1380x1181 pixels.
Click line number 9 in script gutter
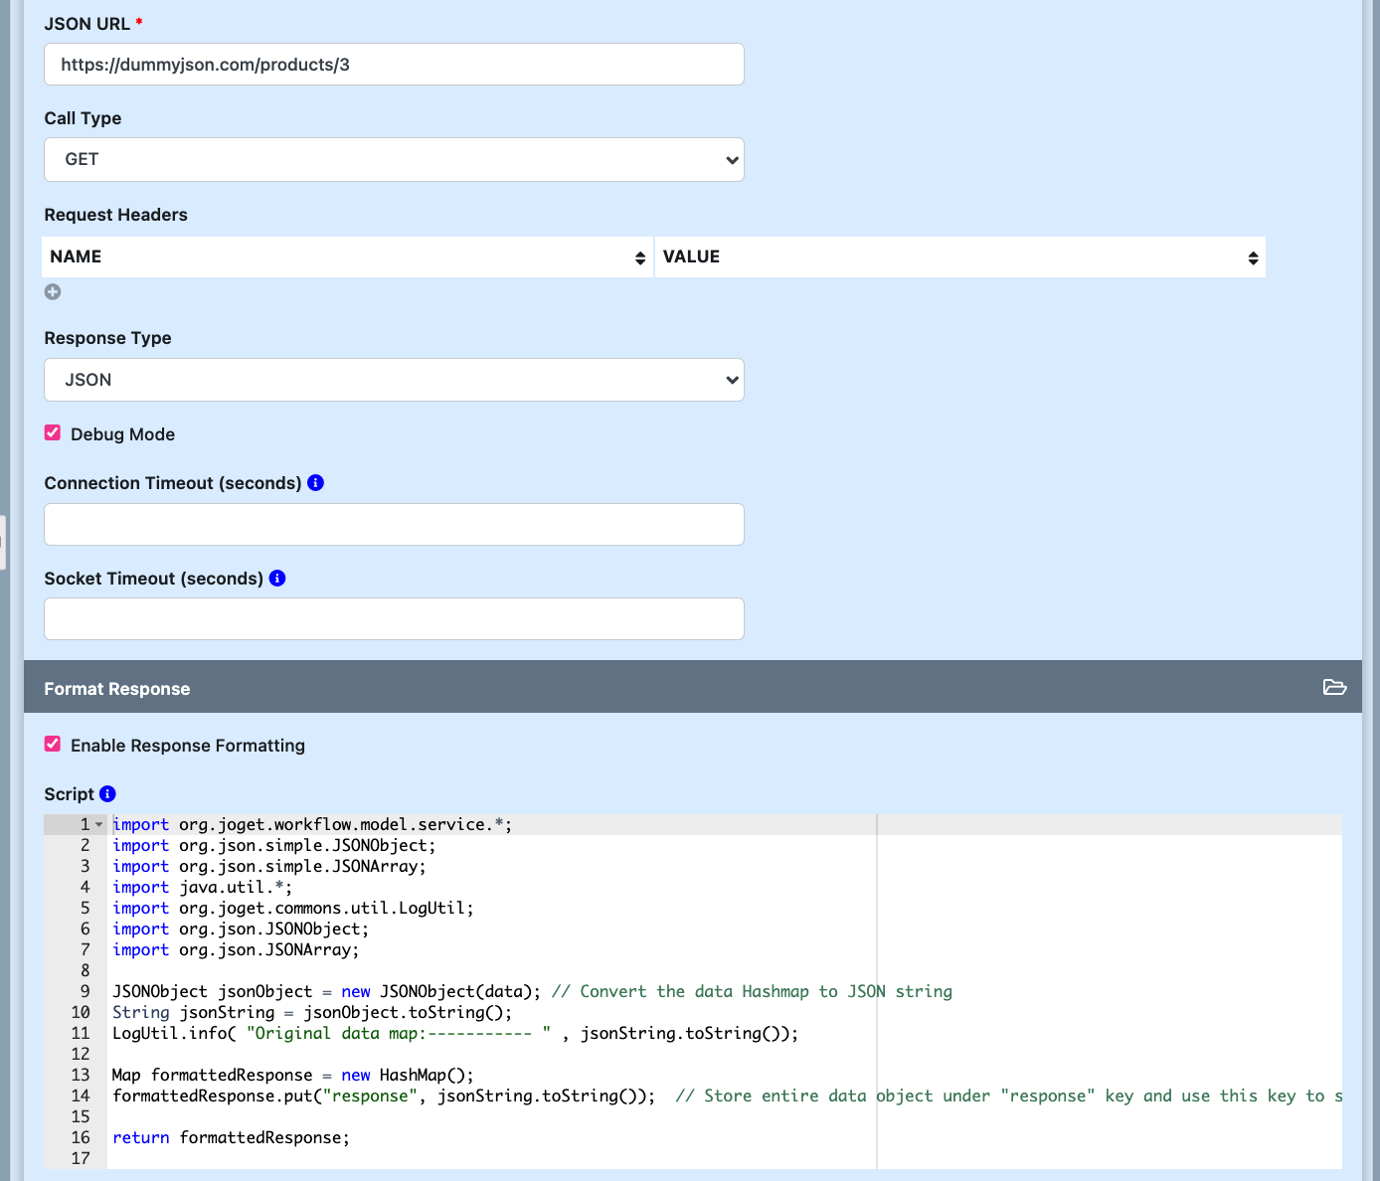pyautogui.click(x=85, y=991)
